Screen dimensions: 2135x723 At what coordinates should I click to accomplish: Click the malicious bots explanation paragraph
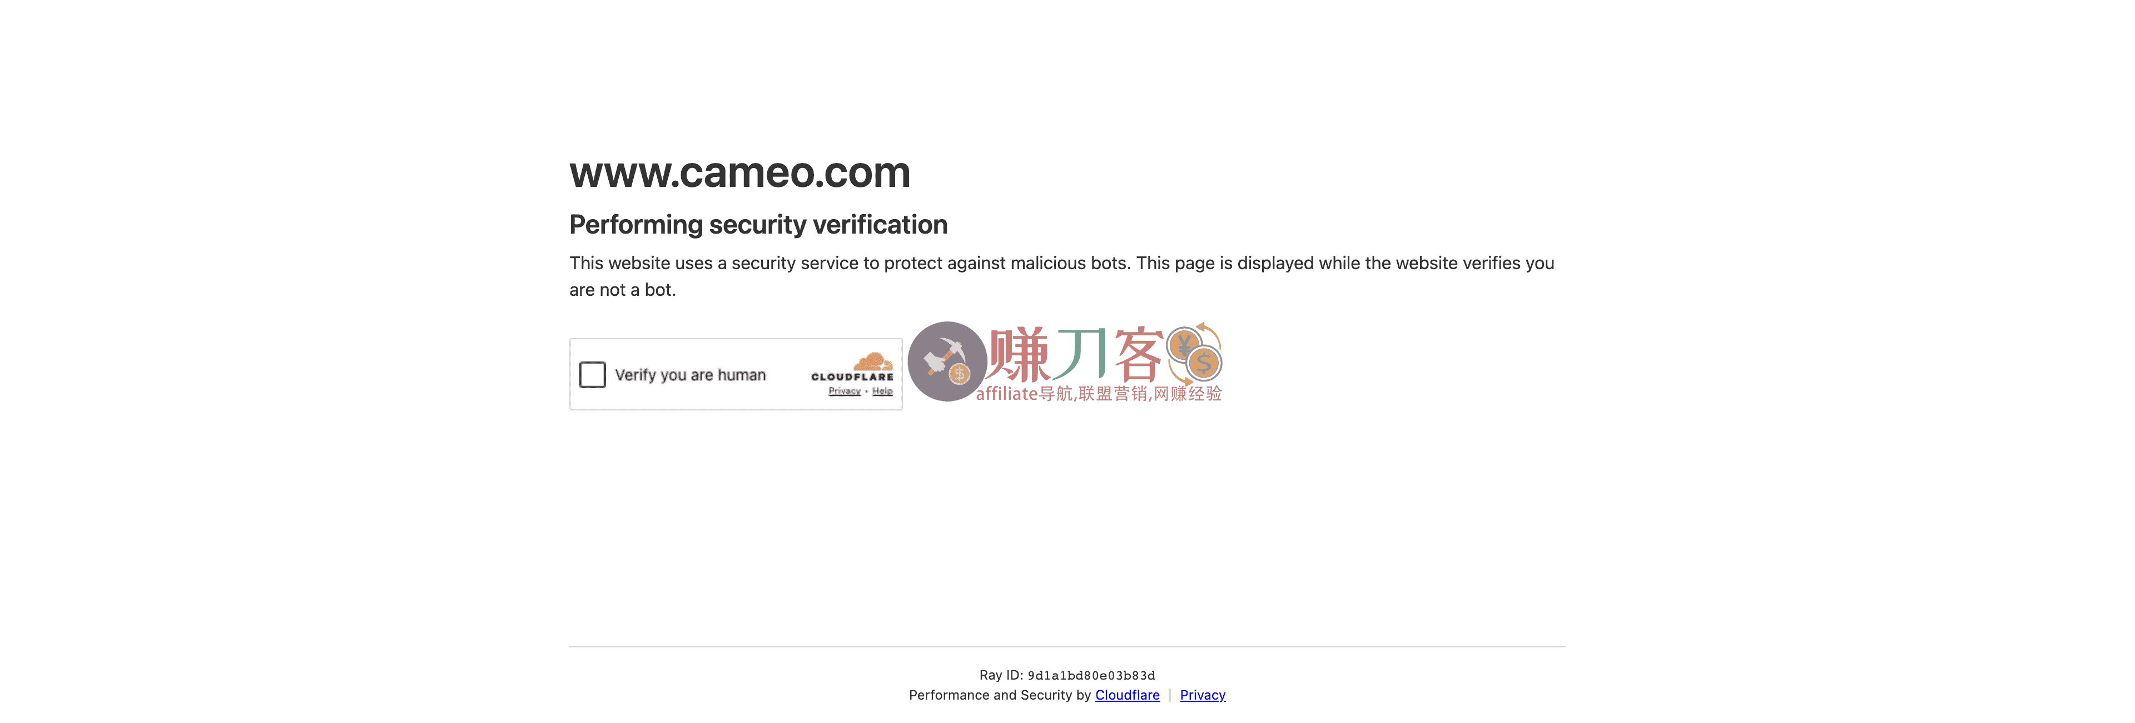click(x=1062, y=276)
